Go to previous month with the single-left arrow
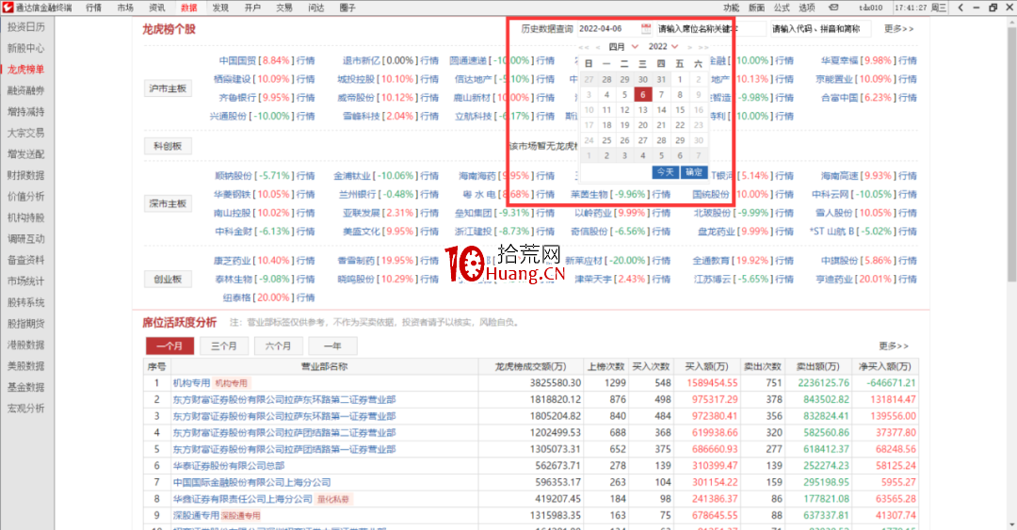 click(x=598, y=47)
